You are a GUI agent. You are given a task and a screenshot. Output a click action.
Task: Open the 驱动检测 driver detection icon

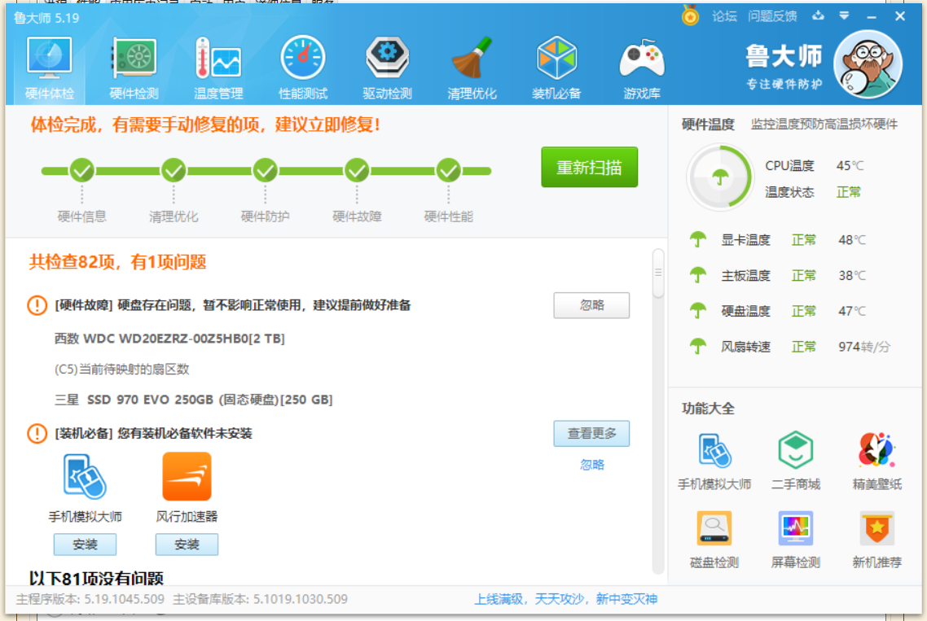click(x=387, y=58)
